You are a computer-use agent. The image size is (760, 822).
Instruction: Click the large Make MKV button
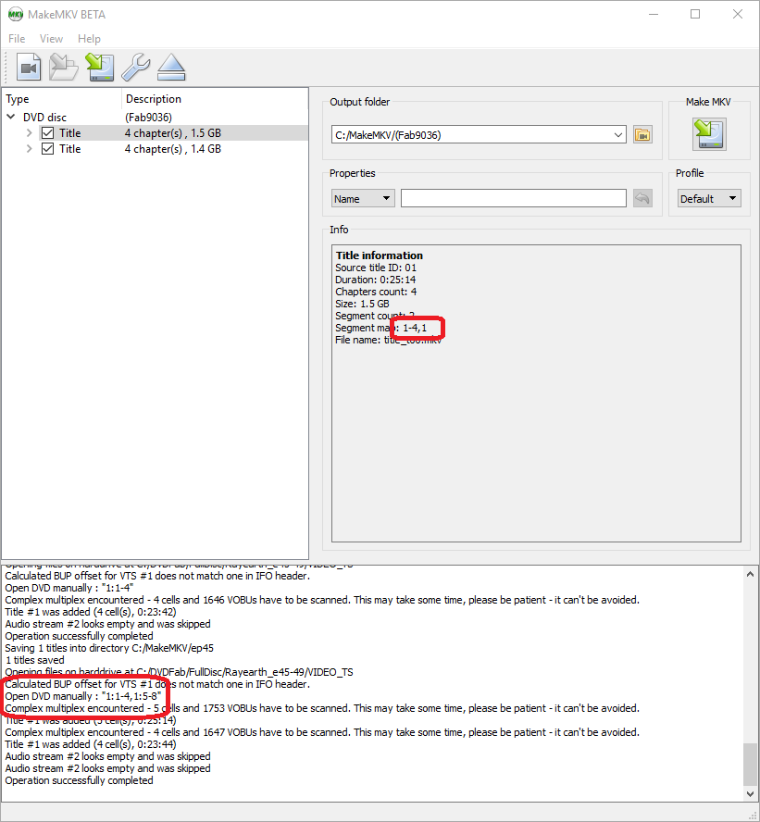(x=709, y=134)
